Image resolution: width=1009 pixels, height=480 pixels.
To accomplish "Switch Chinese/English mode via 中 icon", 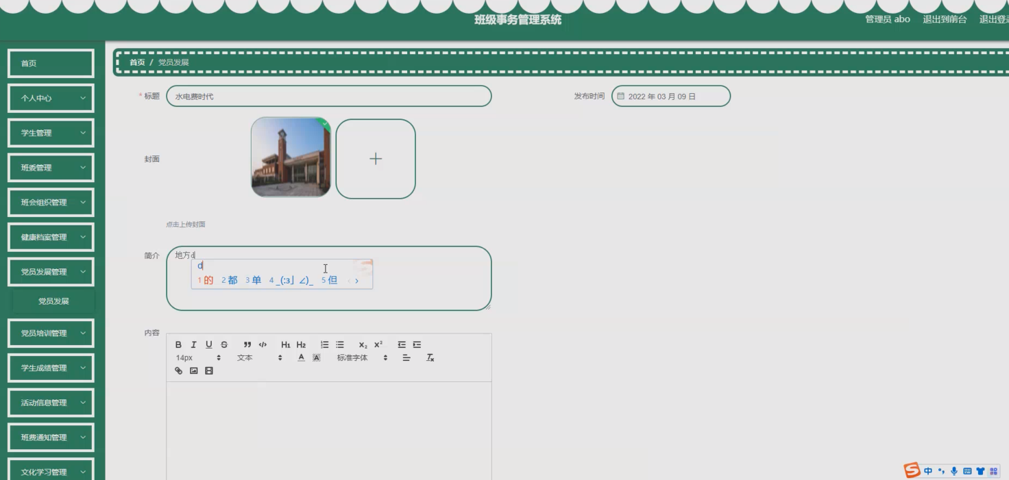I will [928, 471].
